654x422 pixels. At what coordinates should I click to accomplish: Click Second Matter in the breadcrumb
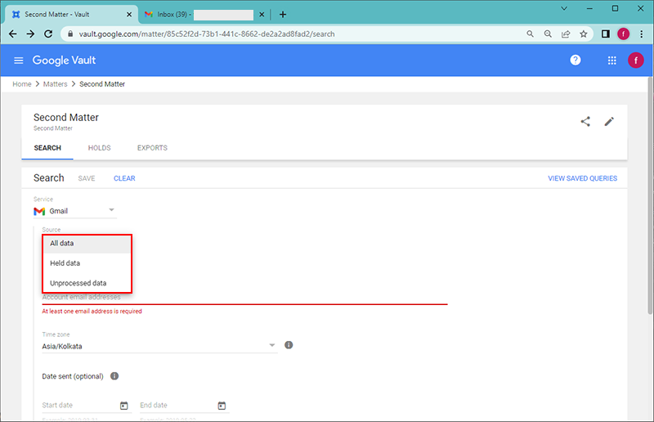[102, 84]
